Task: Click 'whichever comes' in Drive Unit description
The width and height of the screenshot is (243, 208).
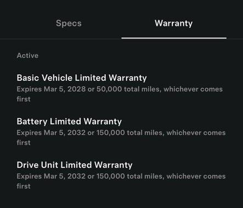Action: 196,177
